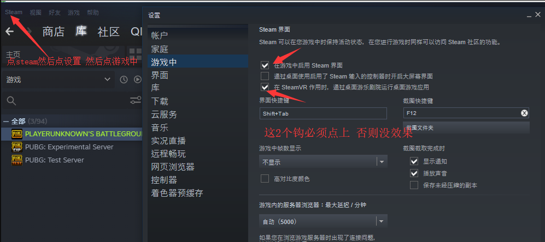This screenshot has height=242, width=545.
Task: Click the Shift+Tab overlay shortcut field
Action: (323, 113)
